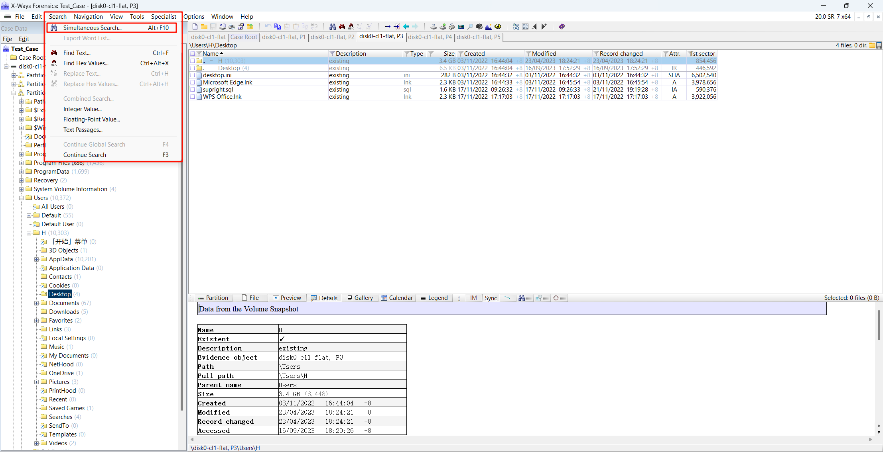Click the yellow gear Options icon

click(498, 27)
